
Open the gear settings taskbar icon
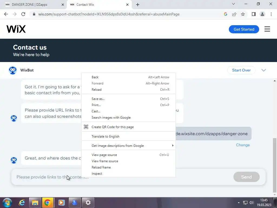coord(88,203)
